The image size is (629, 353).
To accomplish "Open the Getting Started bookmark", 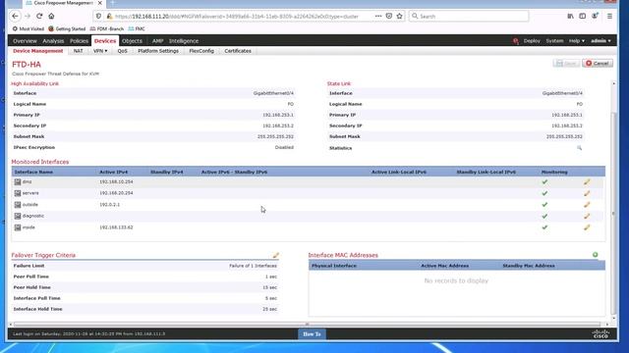I will pos(67,28).
